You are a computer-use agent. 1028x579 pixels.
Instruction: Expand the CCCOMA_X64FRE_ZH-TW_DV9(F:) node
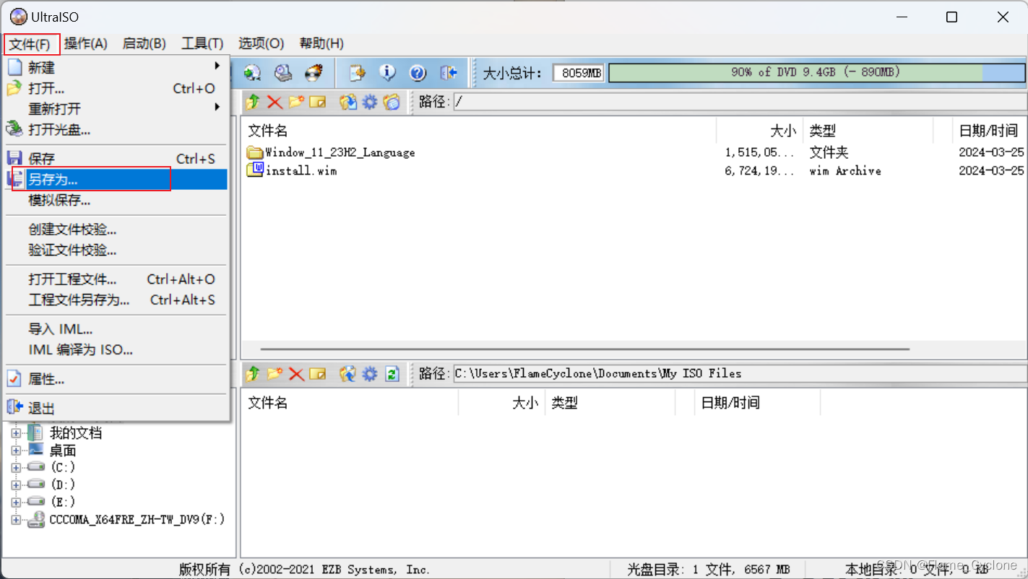16,519
